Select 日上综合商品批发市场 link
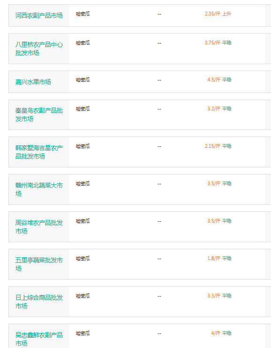The width and height of the screenshot is (271, 348). click(x=39, y=302)
